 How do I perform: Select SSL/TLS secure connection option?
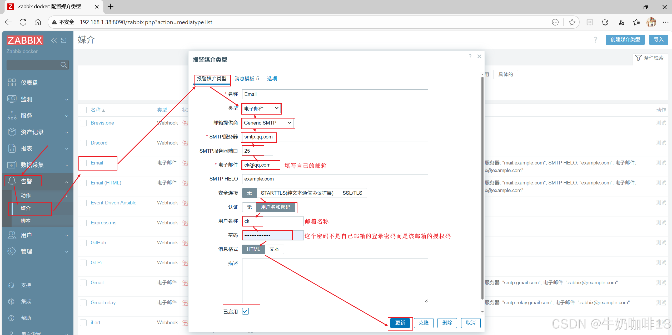click(352, 193)
